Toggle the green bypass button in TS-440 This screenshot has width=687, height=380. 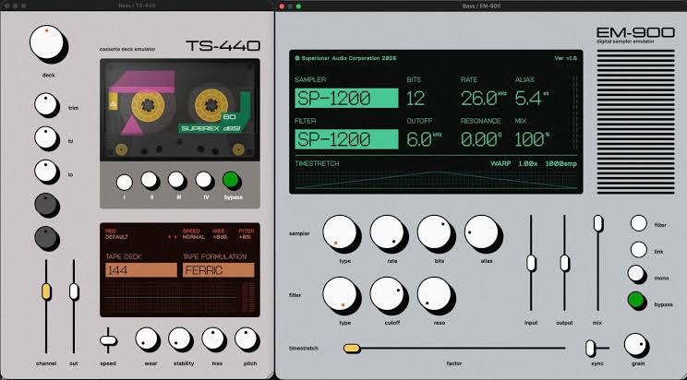231,180
